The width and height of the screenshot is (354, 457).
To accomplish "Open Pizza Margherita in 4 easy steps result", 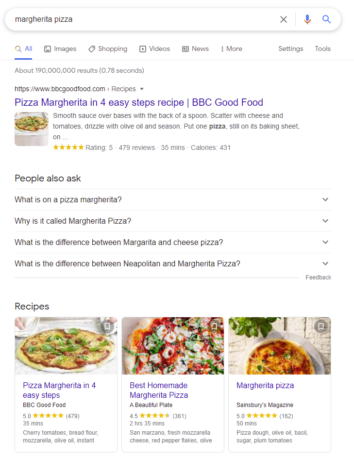I will pos(139,102).
